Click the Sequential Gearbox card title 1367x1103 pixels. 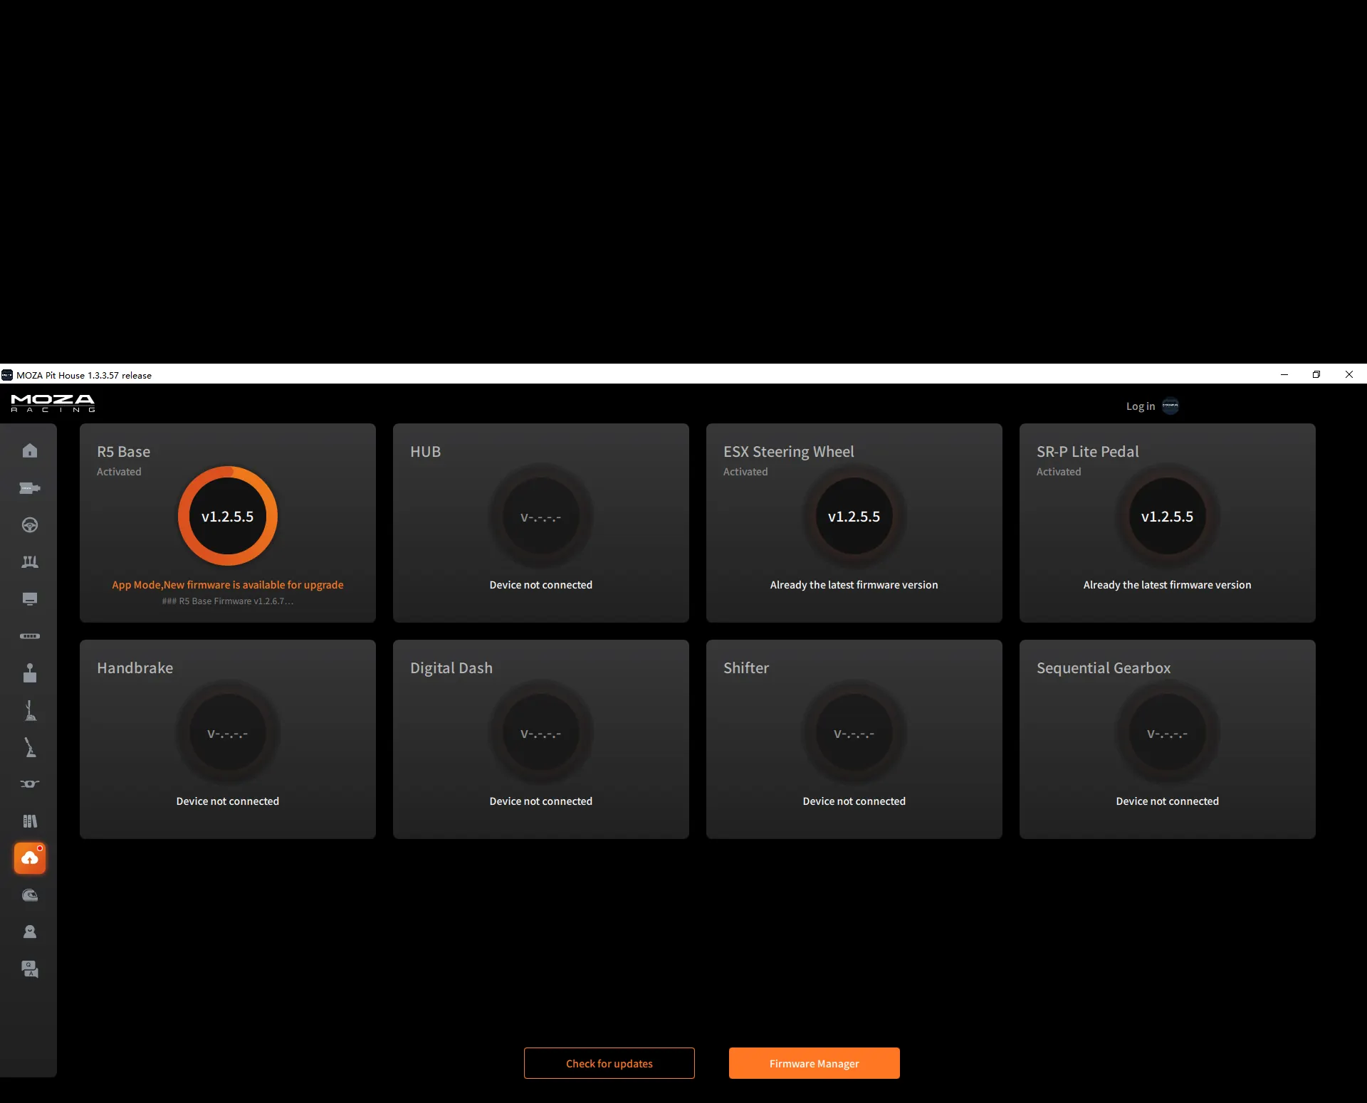(1104, 668)
